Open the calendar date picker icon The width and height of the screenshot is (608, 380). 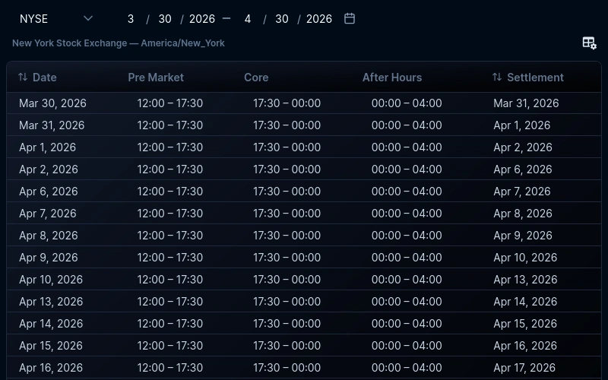pos(350,18)
